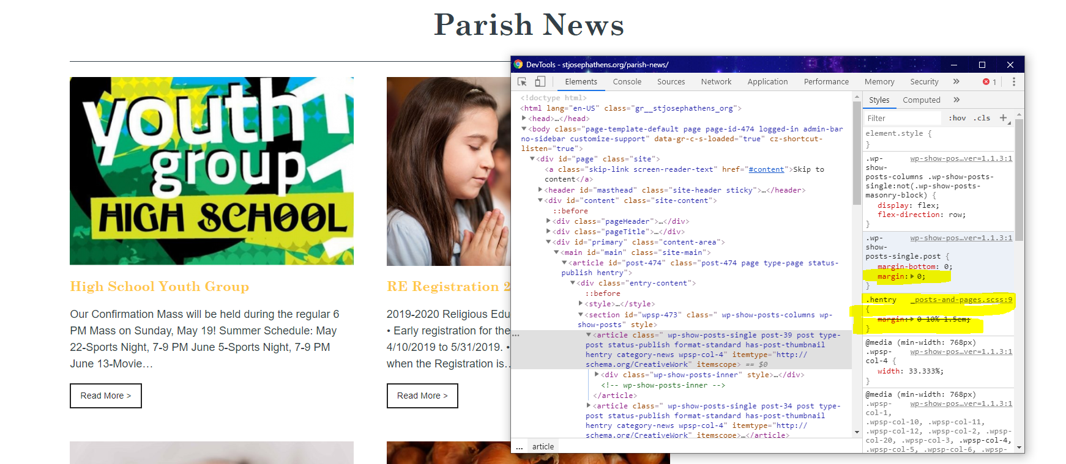Click the red error count indicator

point(989,82)
